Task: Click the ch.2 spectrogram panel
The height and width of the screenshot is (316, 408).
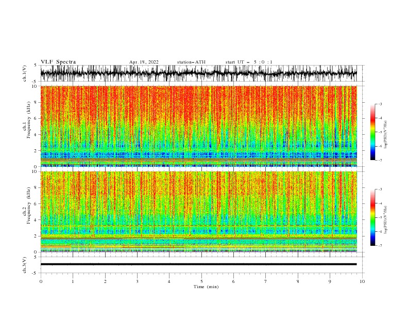Action: pyautogui.click(x=198, y=212)
